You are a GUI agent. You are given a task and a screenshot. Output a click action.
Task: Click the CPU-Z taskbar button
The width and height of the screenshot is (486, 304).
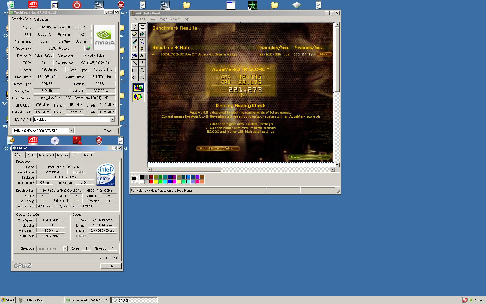(x=135, y=300)
